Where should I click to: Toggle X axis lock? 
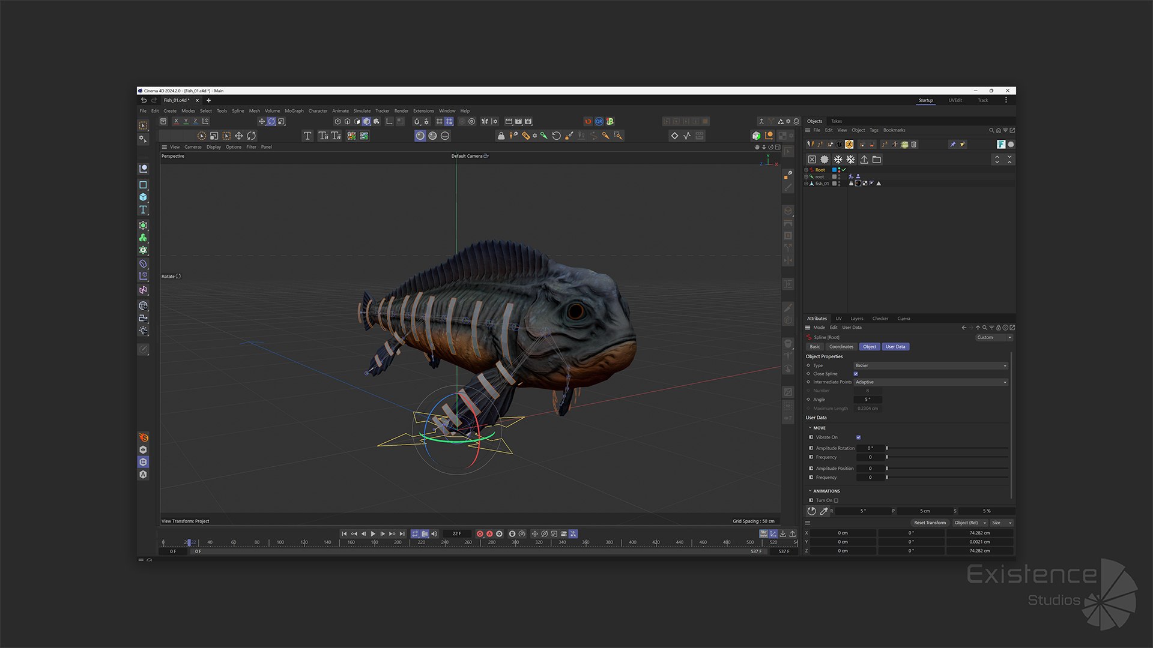(x=176, y=121)
